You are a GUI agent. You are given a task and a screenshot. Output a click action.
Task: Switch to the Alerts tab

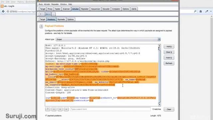(134, 9)
